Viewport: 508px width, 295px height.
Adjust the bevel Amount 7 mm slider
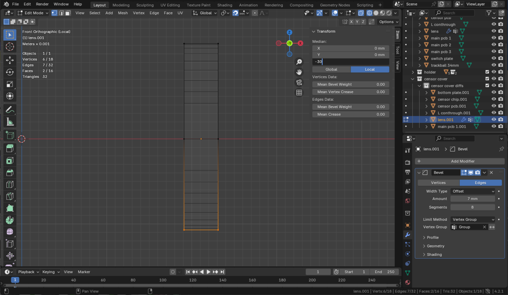(473, 199)
